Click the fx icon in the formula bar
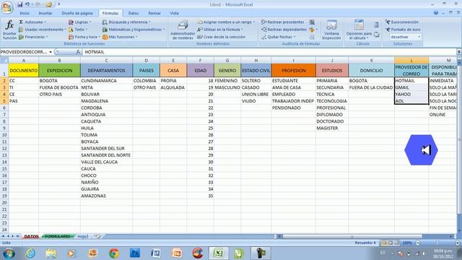462x260 pixels. 78,52
